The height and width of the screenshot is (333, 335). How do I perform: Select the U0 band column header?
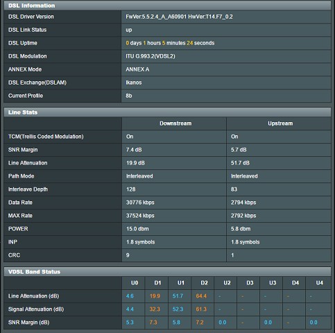click(x=135, y=283)
